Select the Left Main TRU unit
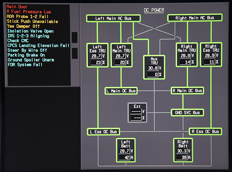 [x=121, y=55]
